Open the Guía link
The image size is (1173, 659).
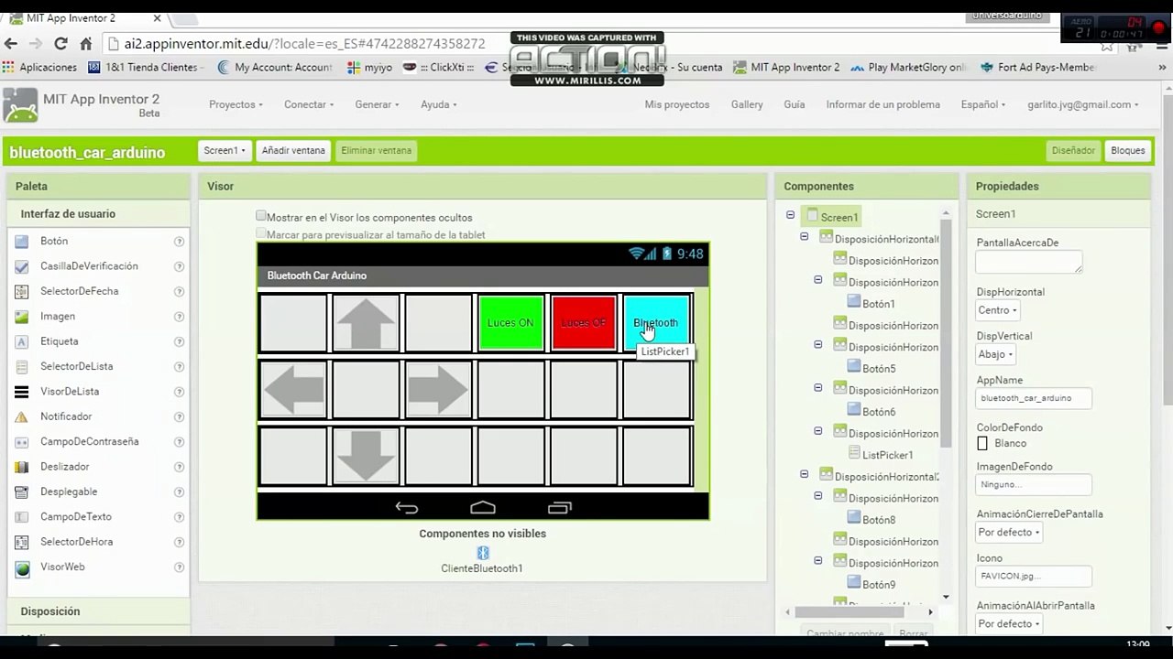(x=795, y=104)
